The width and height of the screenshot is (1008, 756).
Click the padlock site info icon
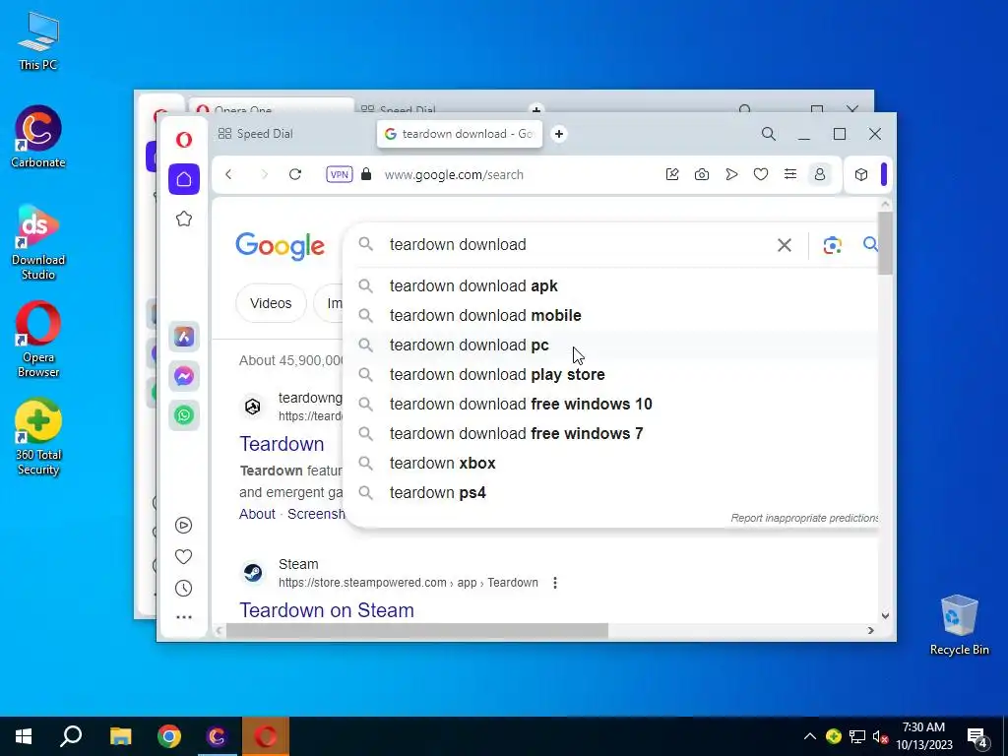366,174
